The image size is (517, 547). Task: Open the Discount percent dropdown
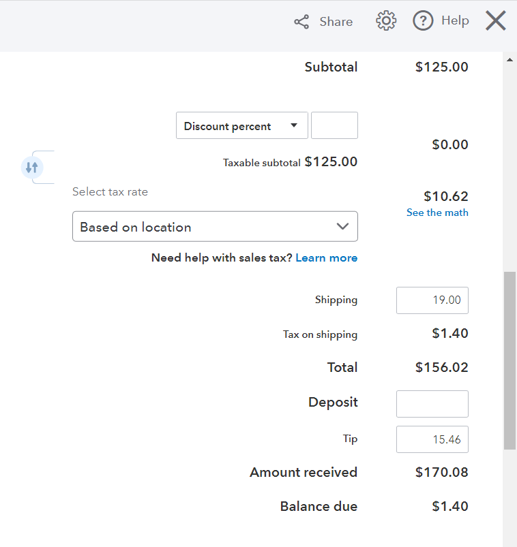click(241, 125)
